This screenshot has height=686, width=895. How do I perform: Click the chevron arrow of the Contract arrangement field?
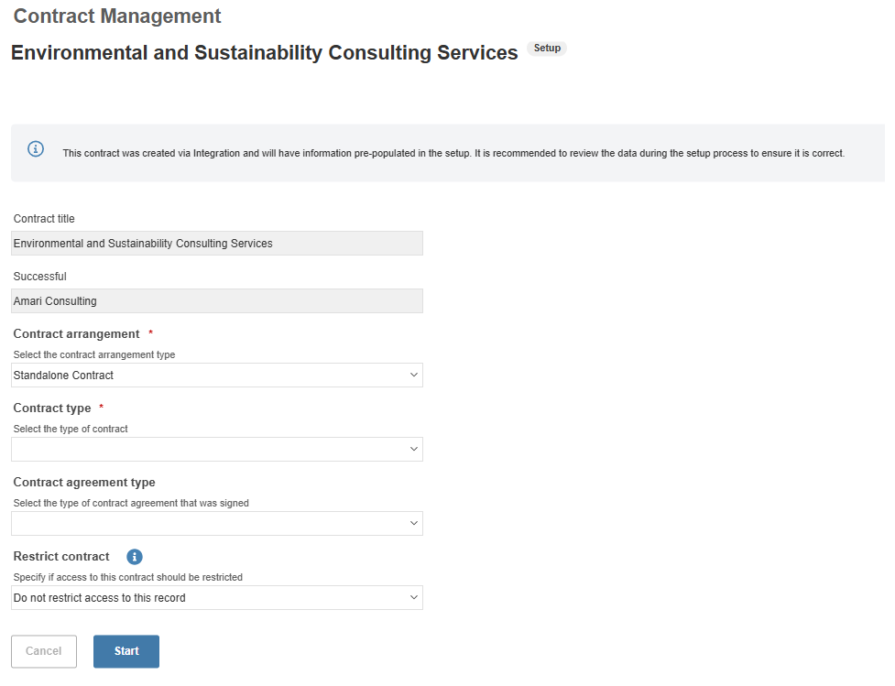coord(414,375)
